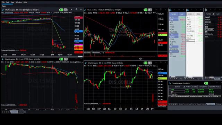Click Quantity column header in TradeManager
222x125 pixels.
click(195, 87)
